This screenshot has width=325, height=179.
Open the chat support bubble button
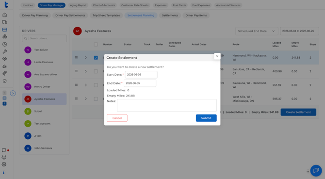pos(316,170)
